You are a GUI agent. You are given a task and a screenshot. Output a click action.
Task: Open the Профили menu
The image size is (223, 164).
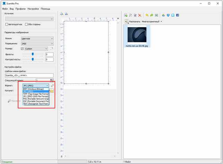20,9
